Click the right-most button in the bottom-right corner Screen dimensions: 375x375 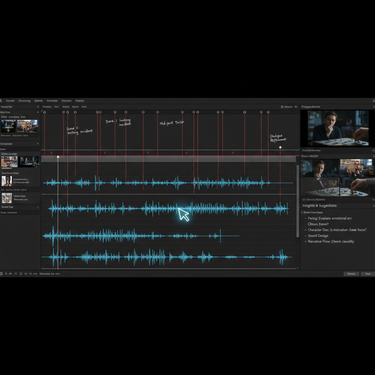367,274
